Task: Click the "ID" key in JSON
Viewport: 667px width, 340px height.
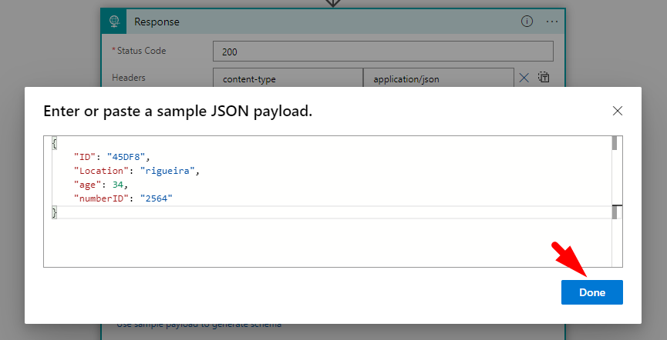Action: click(83, 157)
